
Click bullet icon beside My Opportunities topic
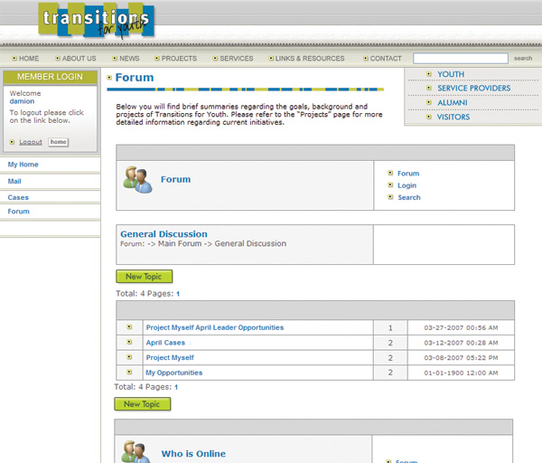(x=129, y=373)
